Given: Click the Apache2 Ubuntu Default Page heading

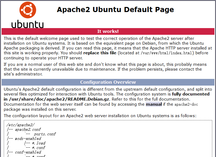Looking at the screenshot, I should (115, 9).
